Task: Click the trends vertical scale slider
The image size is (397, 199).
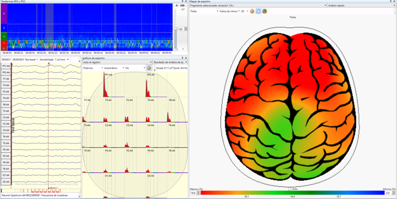Action: click(175, 29)
